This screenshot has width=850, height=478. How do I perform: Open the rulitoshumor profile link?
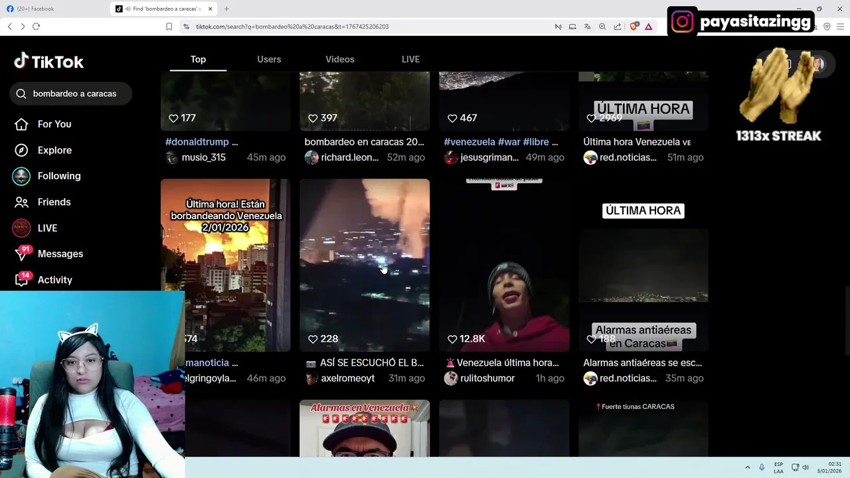click(479, 378)
